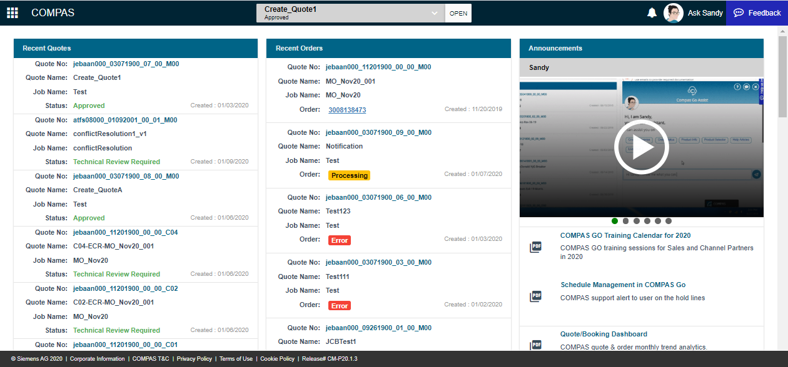788x367 pixels.
Task: Click the Feedback chat bubble icon
Action: [739, 12]
